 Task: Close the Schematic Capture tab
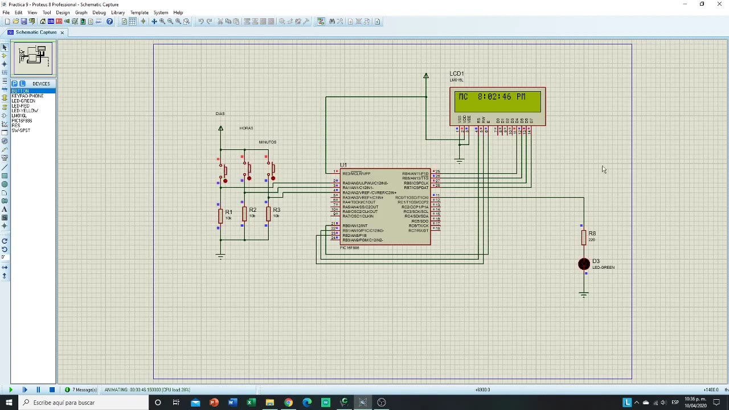[x=62, y=32]
